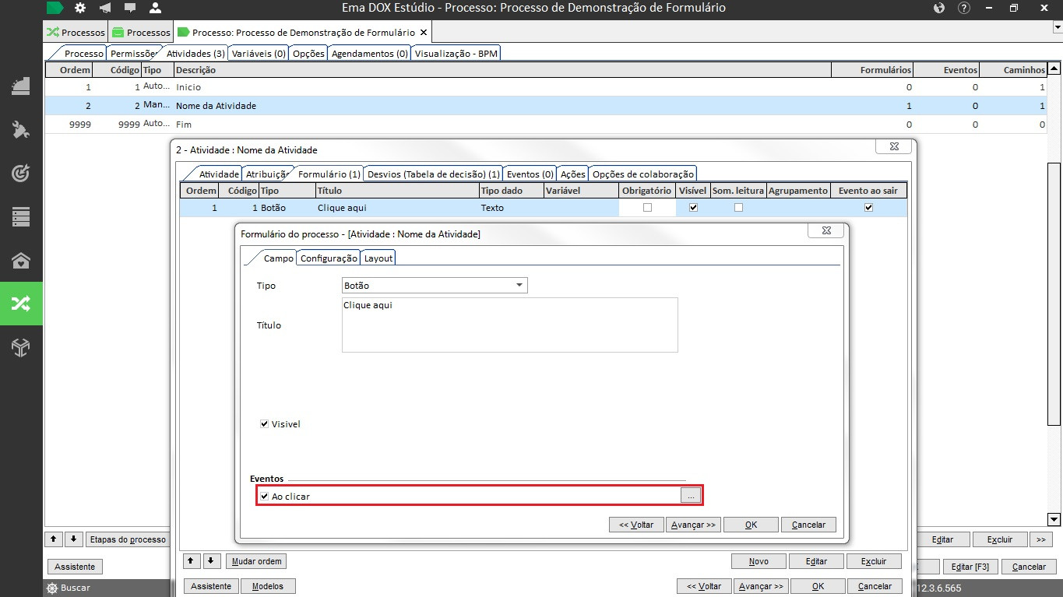Select the Nome da Atividade row

click(547, 106)
